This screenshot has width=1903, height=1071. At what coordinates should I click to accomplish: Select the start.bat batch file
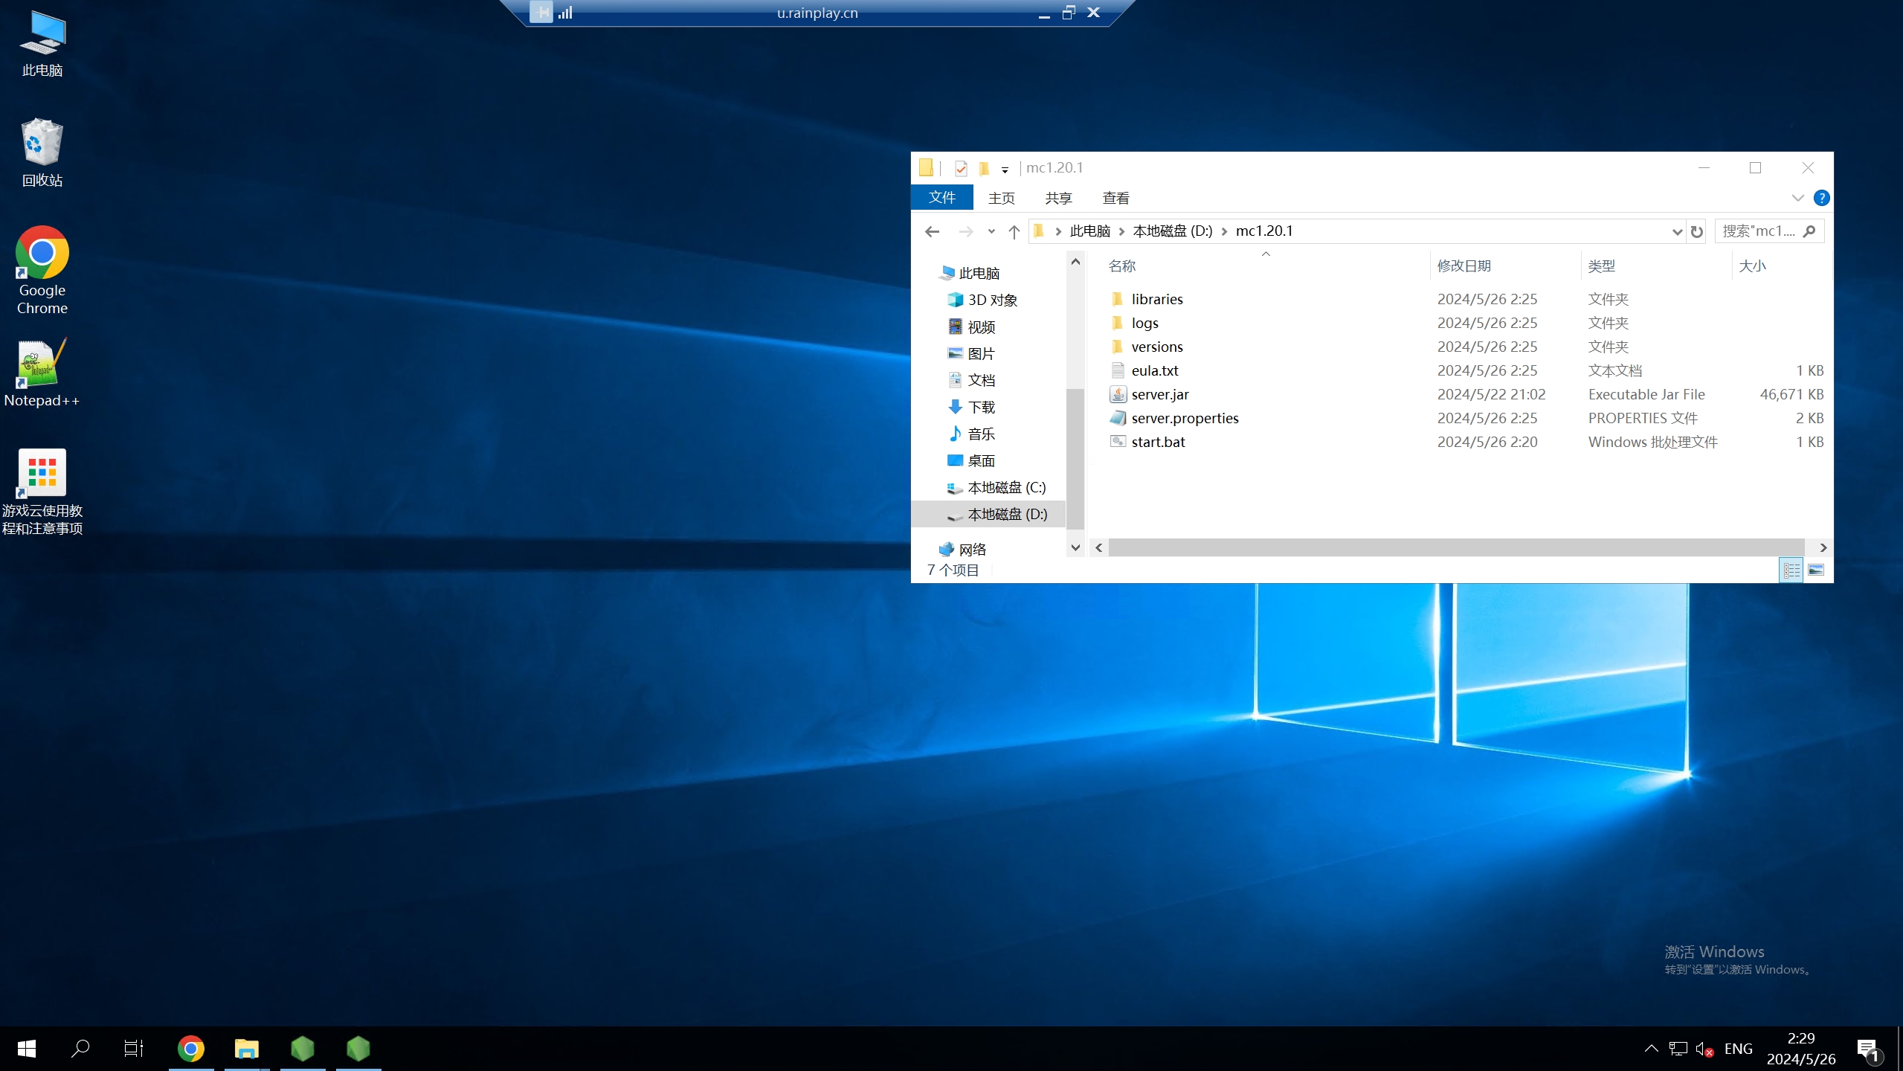(x=1158, y=442)
